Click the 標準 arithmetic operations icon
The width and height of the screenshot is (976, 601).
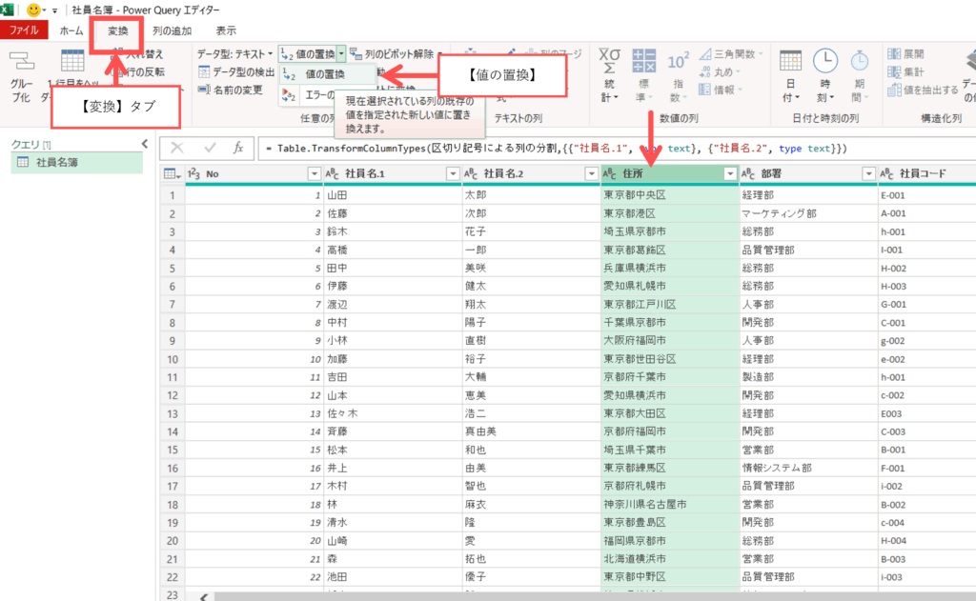pyautogui.click(x=644, y=63)
